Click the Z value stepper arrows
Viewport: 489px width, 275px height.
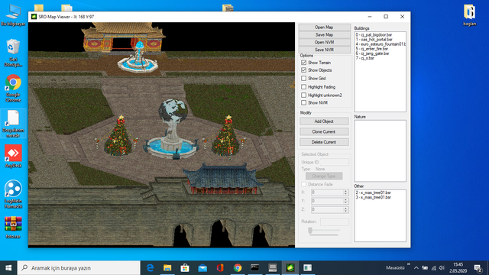click(345, 209)
